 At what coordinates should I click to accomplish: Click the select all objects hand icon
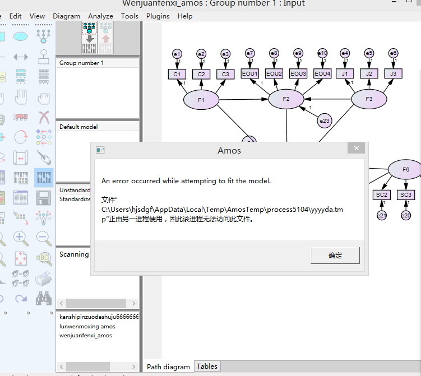pyautogui.click(x=20, y=97)
